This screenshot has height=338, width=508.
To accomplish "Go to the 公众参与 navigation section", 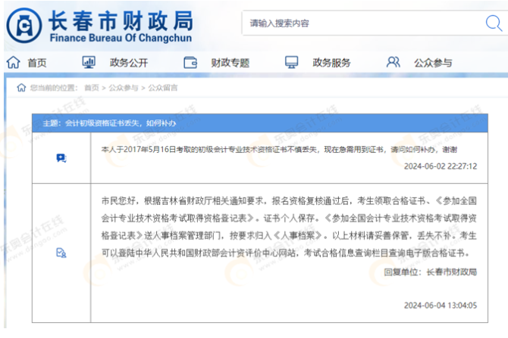I will [x=433, y=63].
